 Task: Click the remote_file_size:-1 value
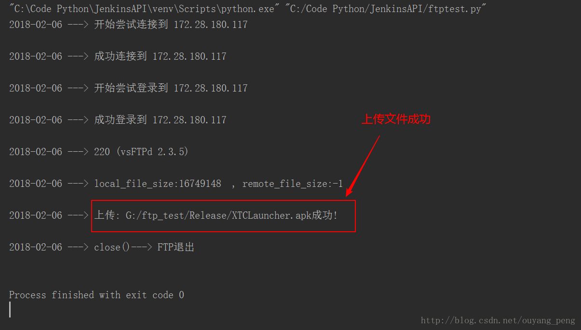coord(292,184)
